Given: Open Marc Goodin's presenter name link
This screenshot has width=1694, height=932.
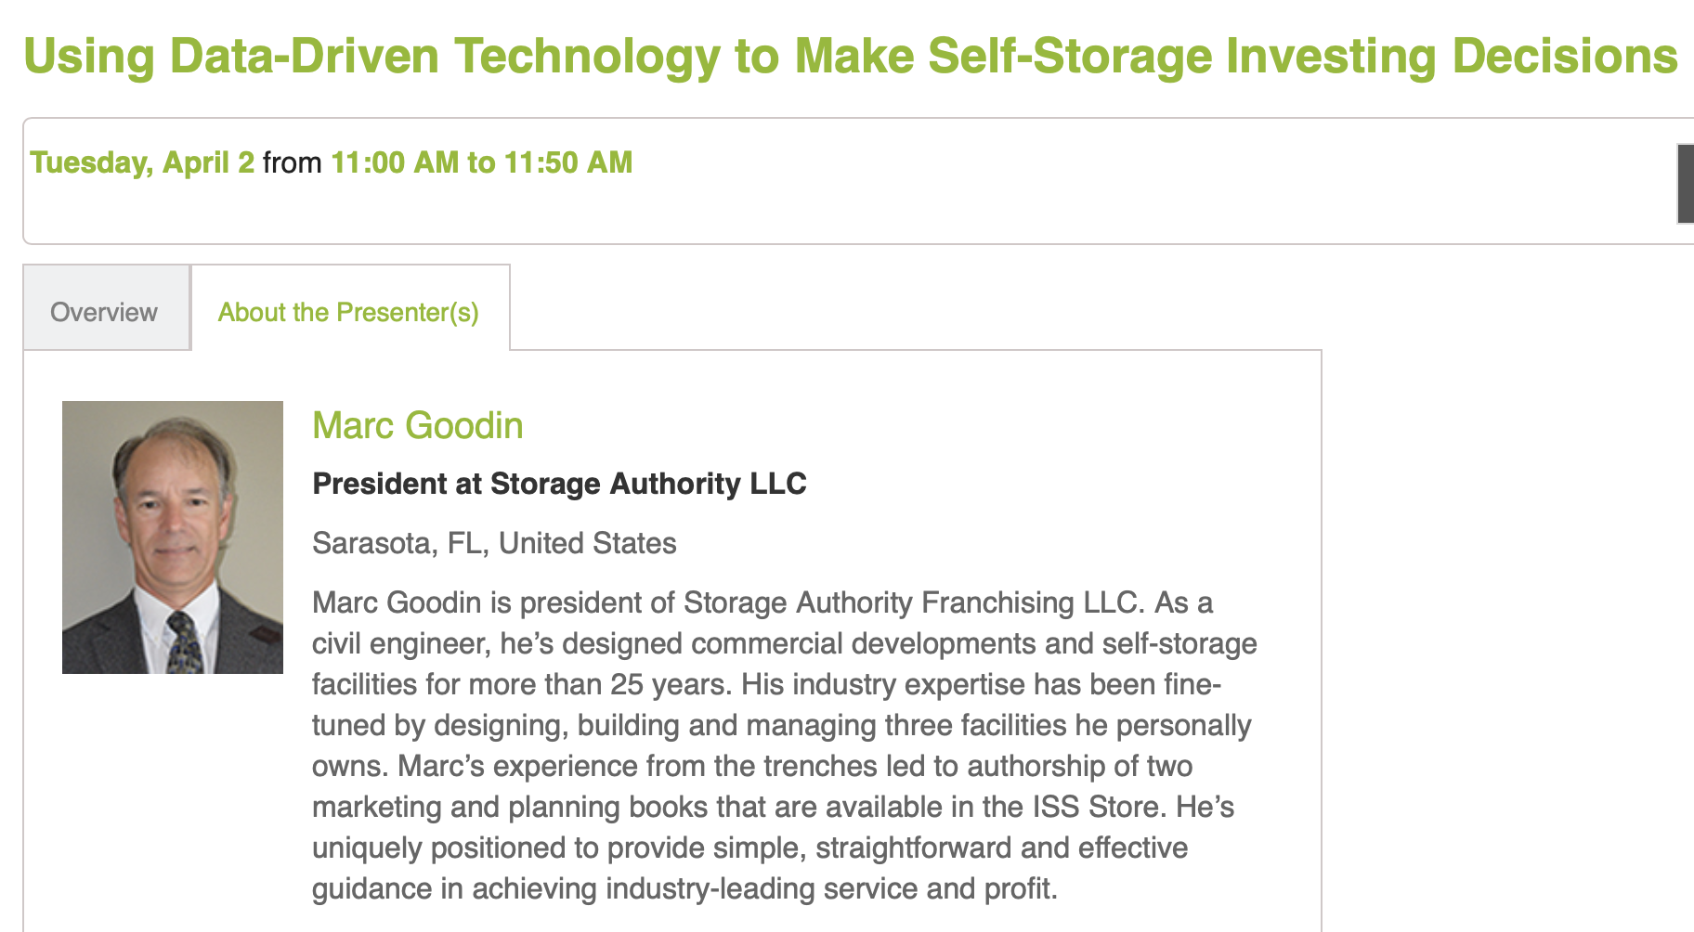Looking at the screenshot, I should [x=418, y=425].
